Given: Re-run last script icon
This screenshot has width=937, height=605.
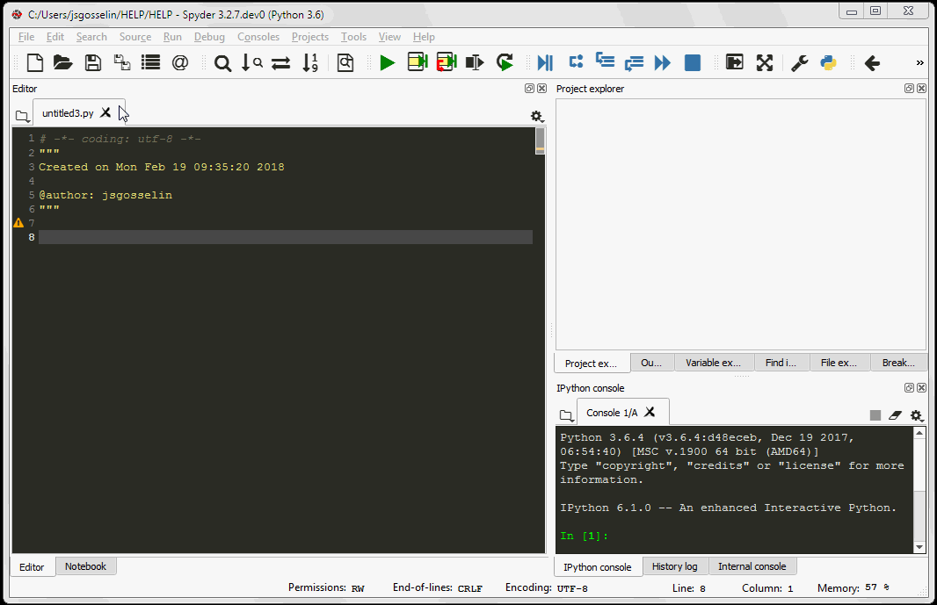Looking at the screenshot, I should pyautogui.click(x=505, y=62).
